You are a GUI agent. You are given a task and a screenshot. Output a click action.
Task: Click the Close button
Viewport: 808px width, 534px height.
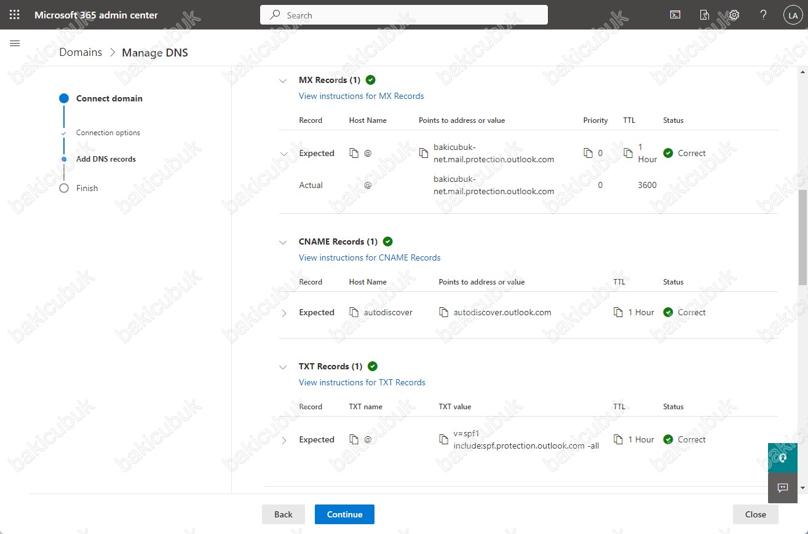point(756,514)
